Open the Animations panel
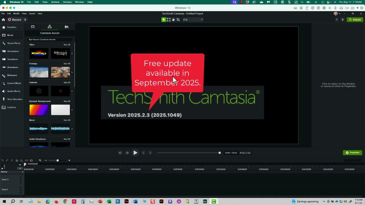The image size is (365, 205). click(x=12, y=67)
